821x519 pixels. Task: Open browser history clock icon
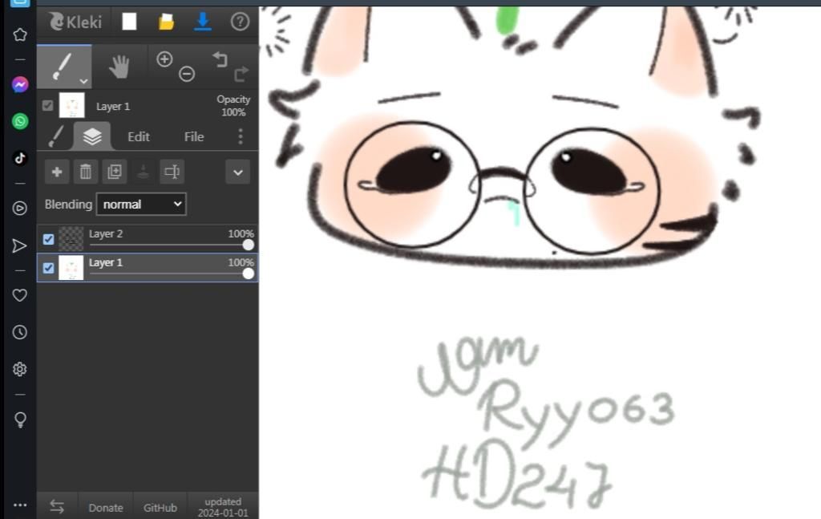pos(20,332)
